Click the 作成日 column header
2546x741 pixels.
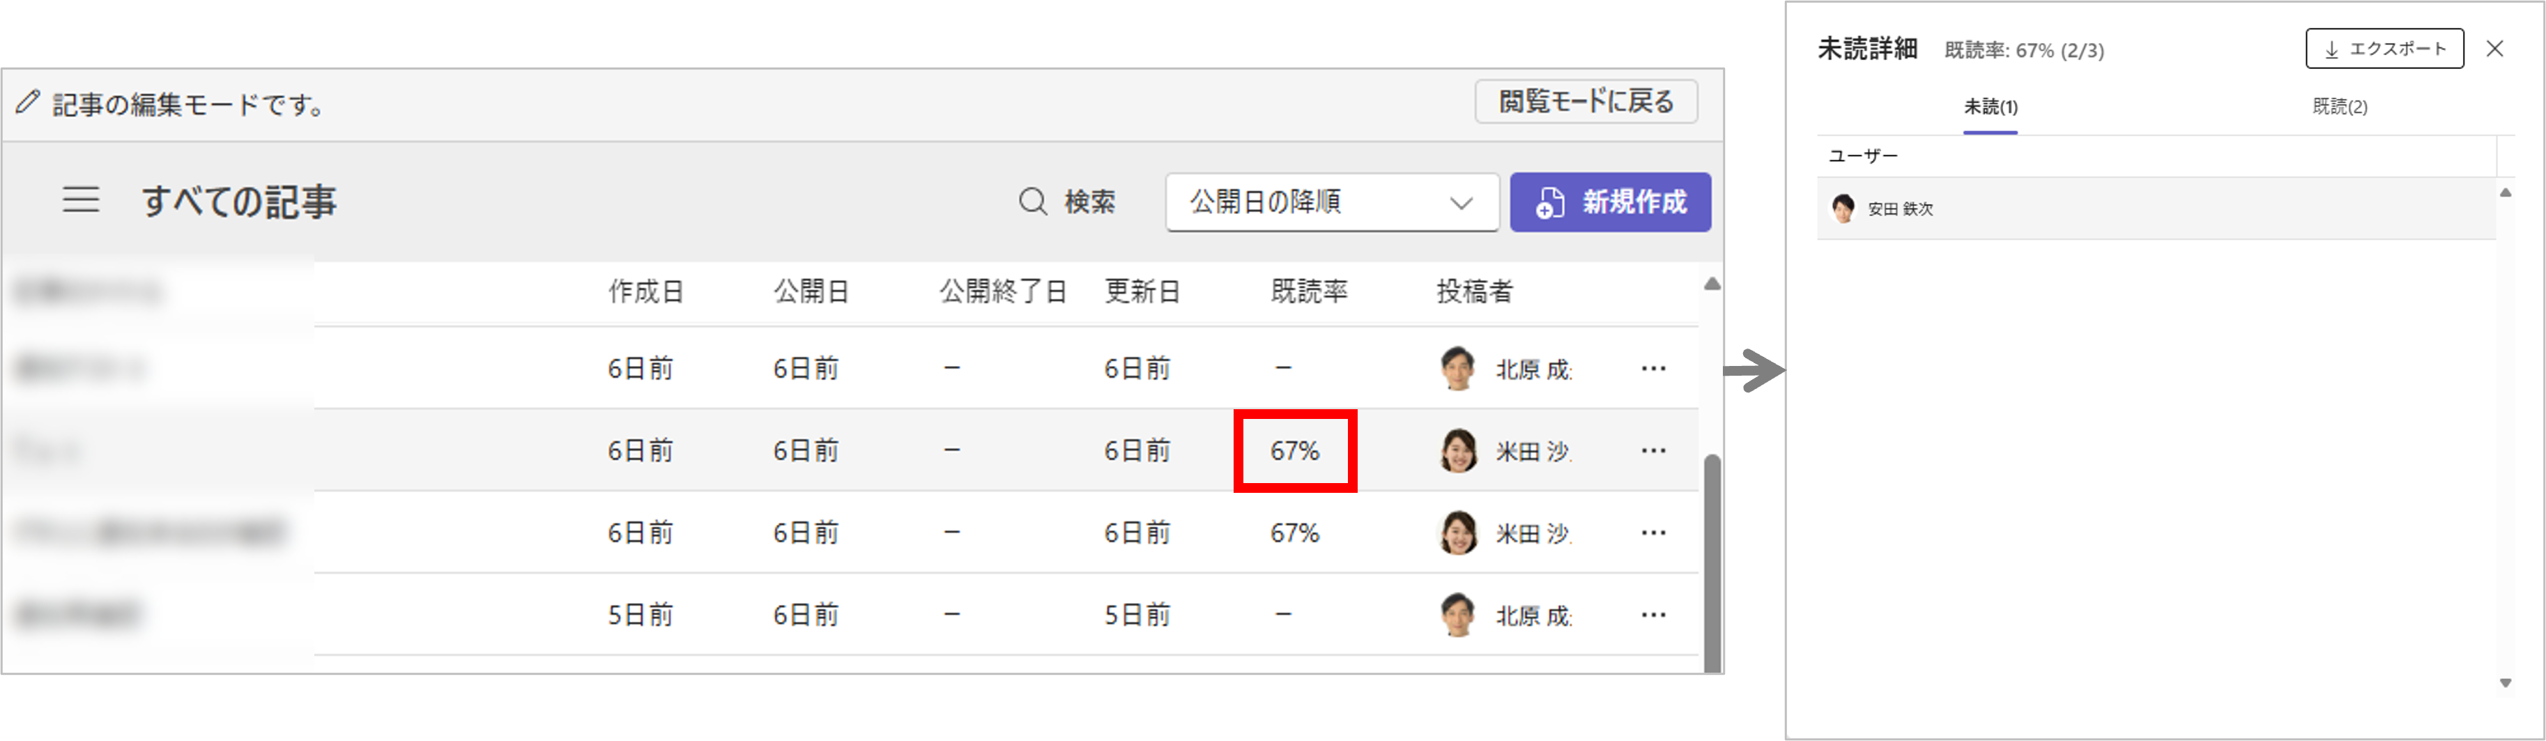[x=645, y=291]
